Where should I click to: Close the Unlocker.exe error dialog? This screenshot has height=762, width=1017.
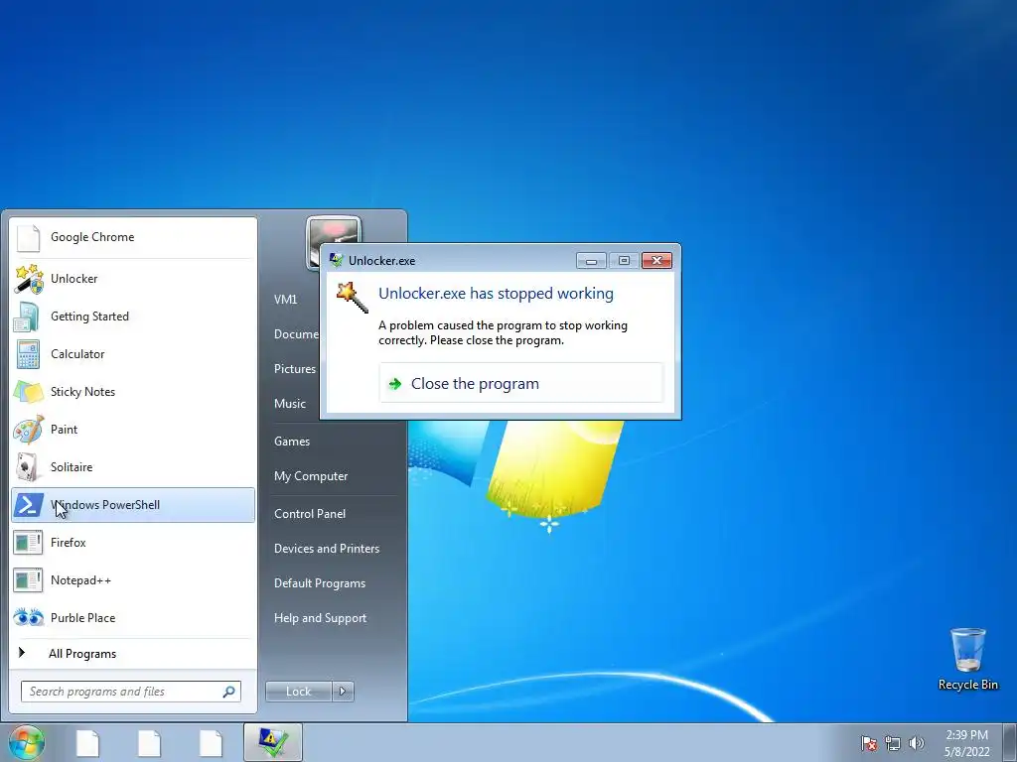pyautogui.click(x=656, y=261)
